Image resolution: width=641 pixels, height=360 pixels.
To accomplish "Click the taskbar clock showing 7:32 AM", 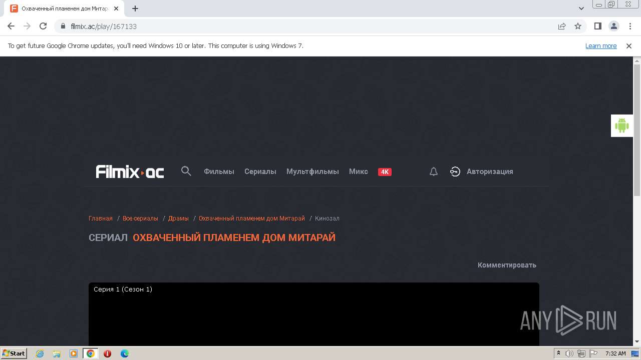I will coord(615,353).
